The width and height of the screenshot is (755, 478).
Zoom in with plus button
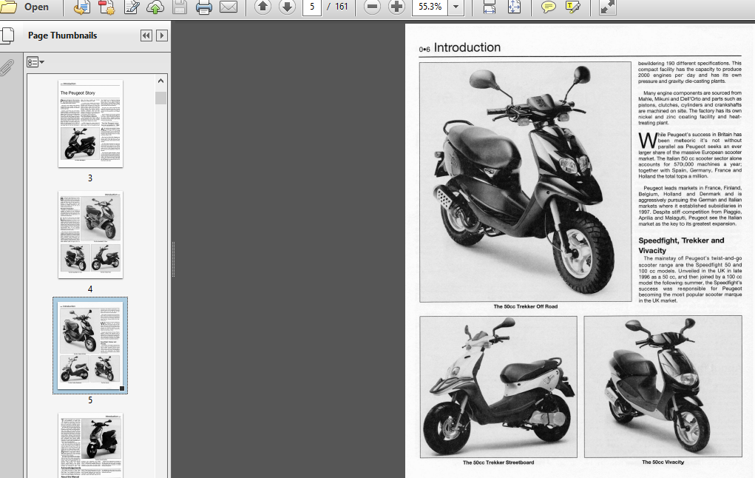pos(396,7)
